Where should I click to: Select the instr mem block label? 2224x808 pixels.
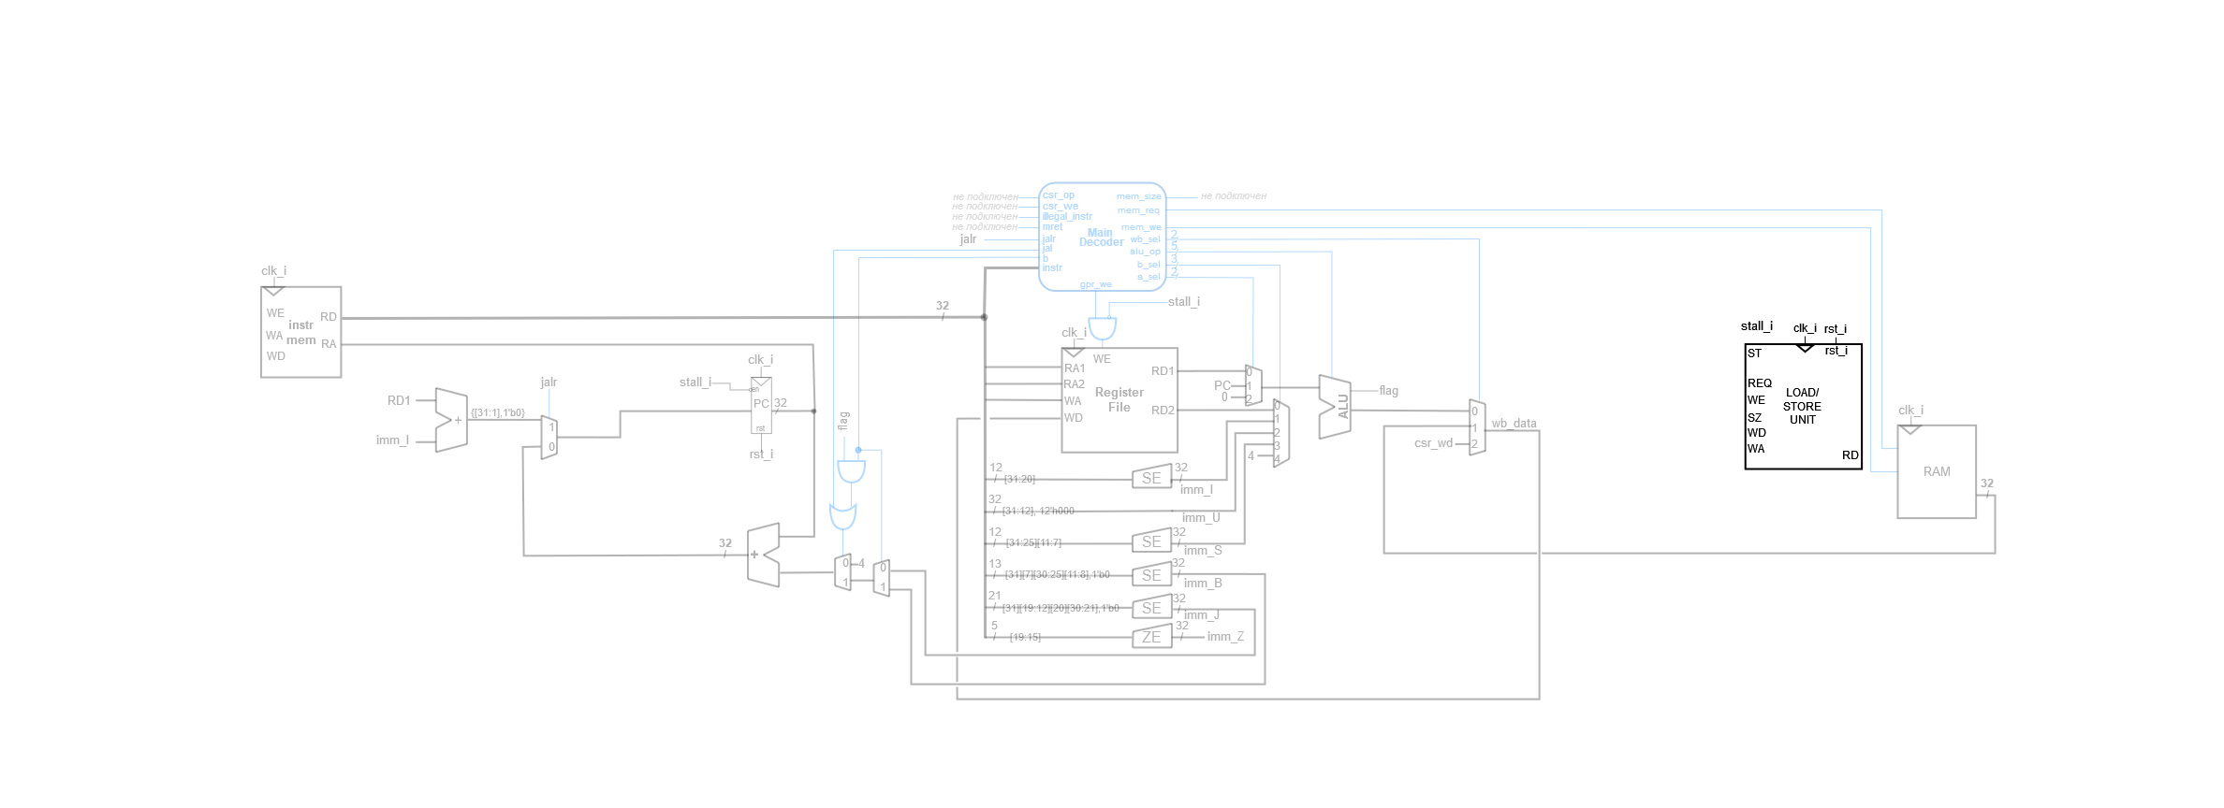click(x=301, y=332)
